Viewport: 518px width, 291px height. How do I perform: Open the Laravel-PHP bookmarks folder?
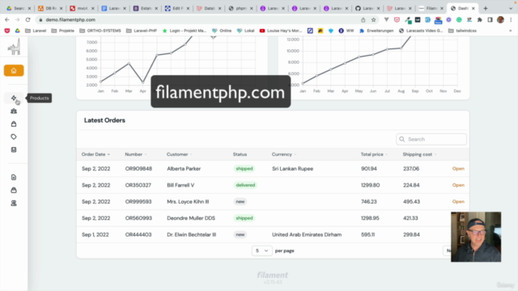[x=142, y=31]
